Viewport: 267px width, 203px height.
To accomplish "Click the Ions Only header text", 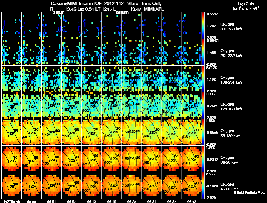I will (x=152, y=3).
